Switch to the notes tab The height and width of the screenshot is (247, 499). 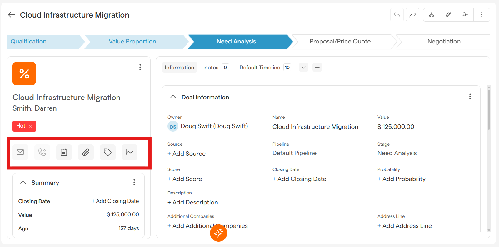coord(212,68)
